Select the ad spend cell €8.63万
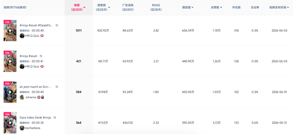The image size is (293, 134). [128, 30]
